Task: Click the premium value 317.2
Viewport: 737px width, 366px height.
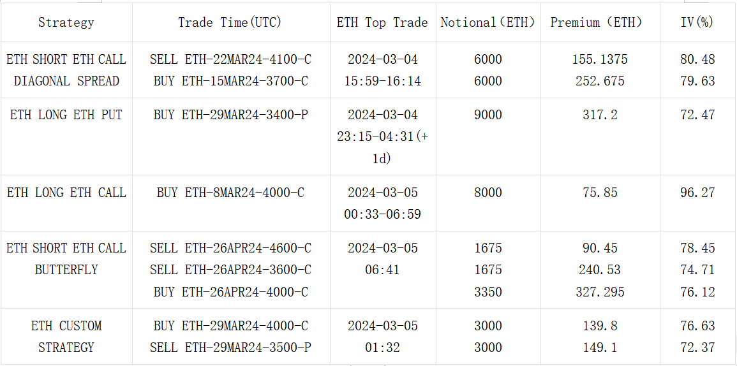Action: click(600, 115)
